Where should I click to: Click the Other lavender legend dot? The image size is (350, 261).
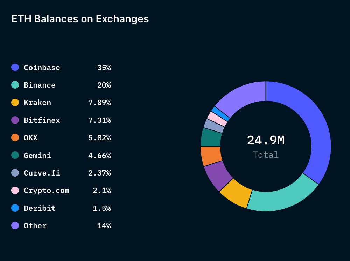click(15, 225)
